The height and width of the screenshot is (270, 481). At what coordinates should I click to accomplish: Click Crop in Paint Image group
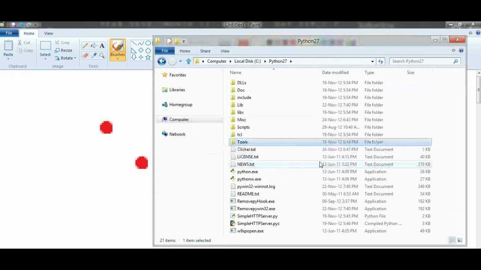tap(62, 43)
